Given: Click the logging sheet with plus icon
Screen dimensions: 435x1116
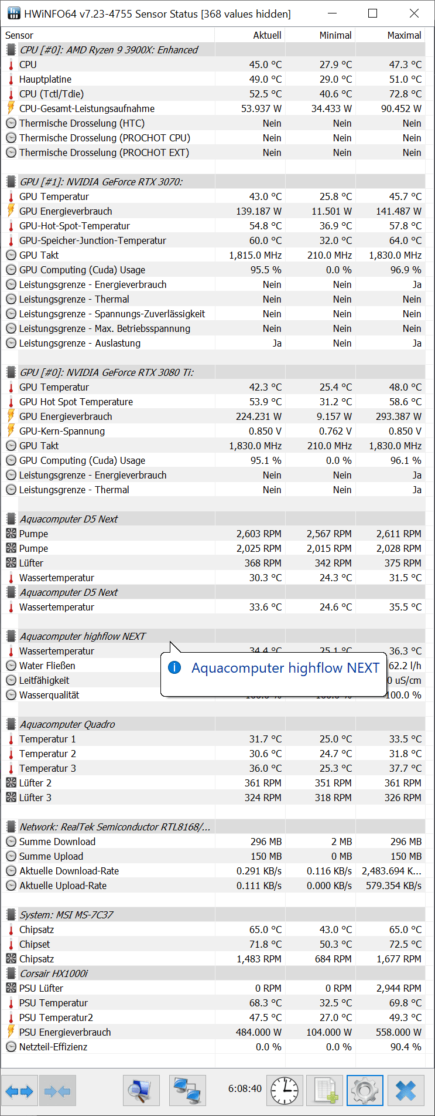Looking at the screenshot, I should point(325,1091).
